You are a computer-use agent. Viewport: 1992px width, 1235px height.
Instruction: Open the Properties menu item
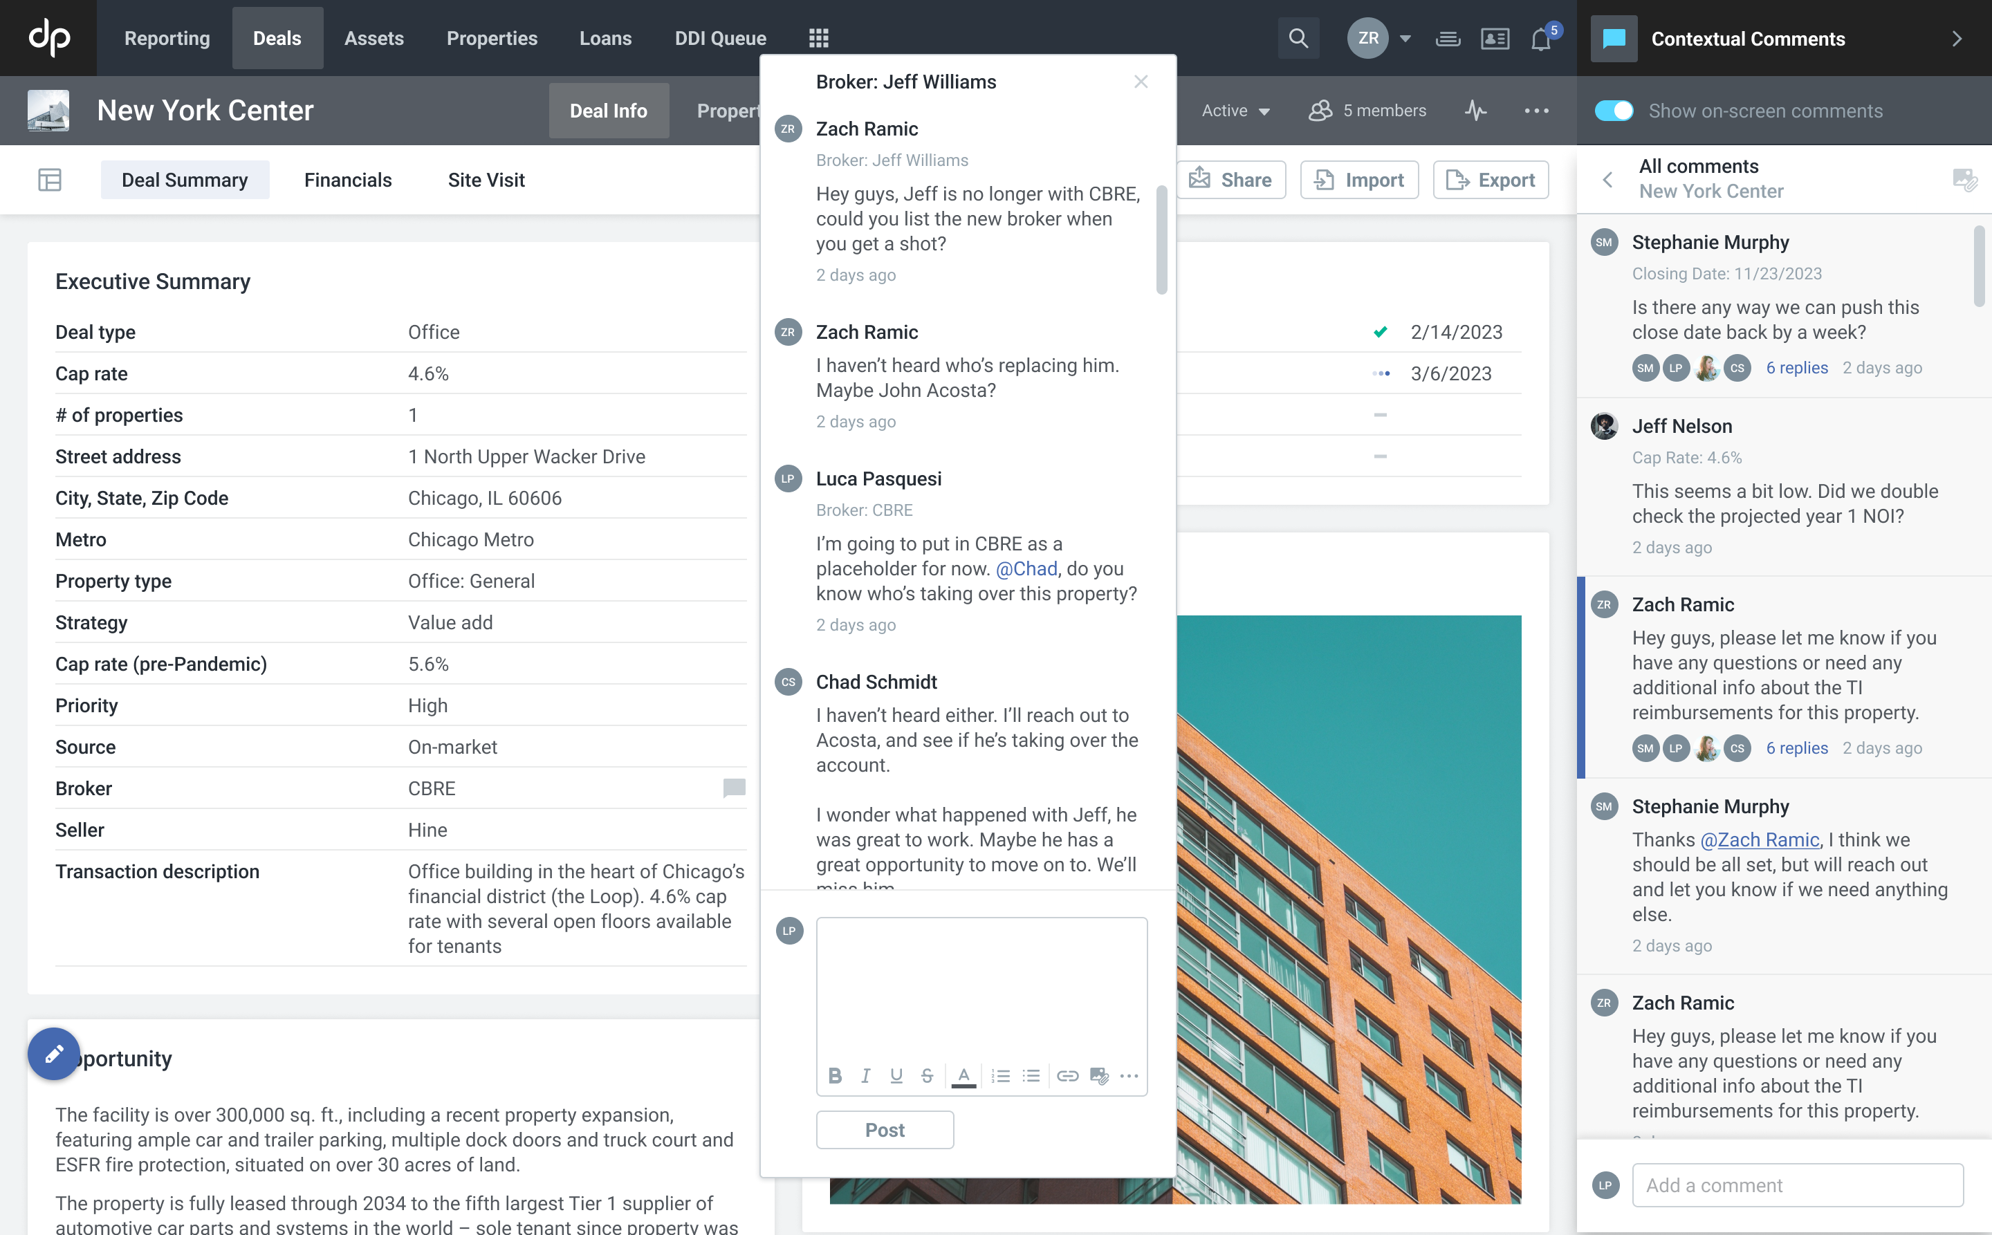[x=492, y=39]
